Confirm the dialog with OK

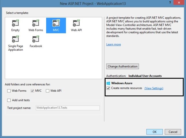coord(155,132)
